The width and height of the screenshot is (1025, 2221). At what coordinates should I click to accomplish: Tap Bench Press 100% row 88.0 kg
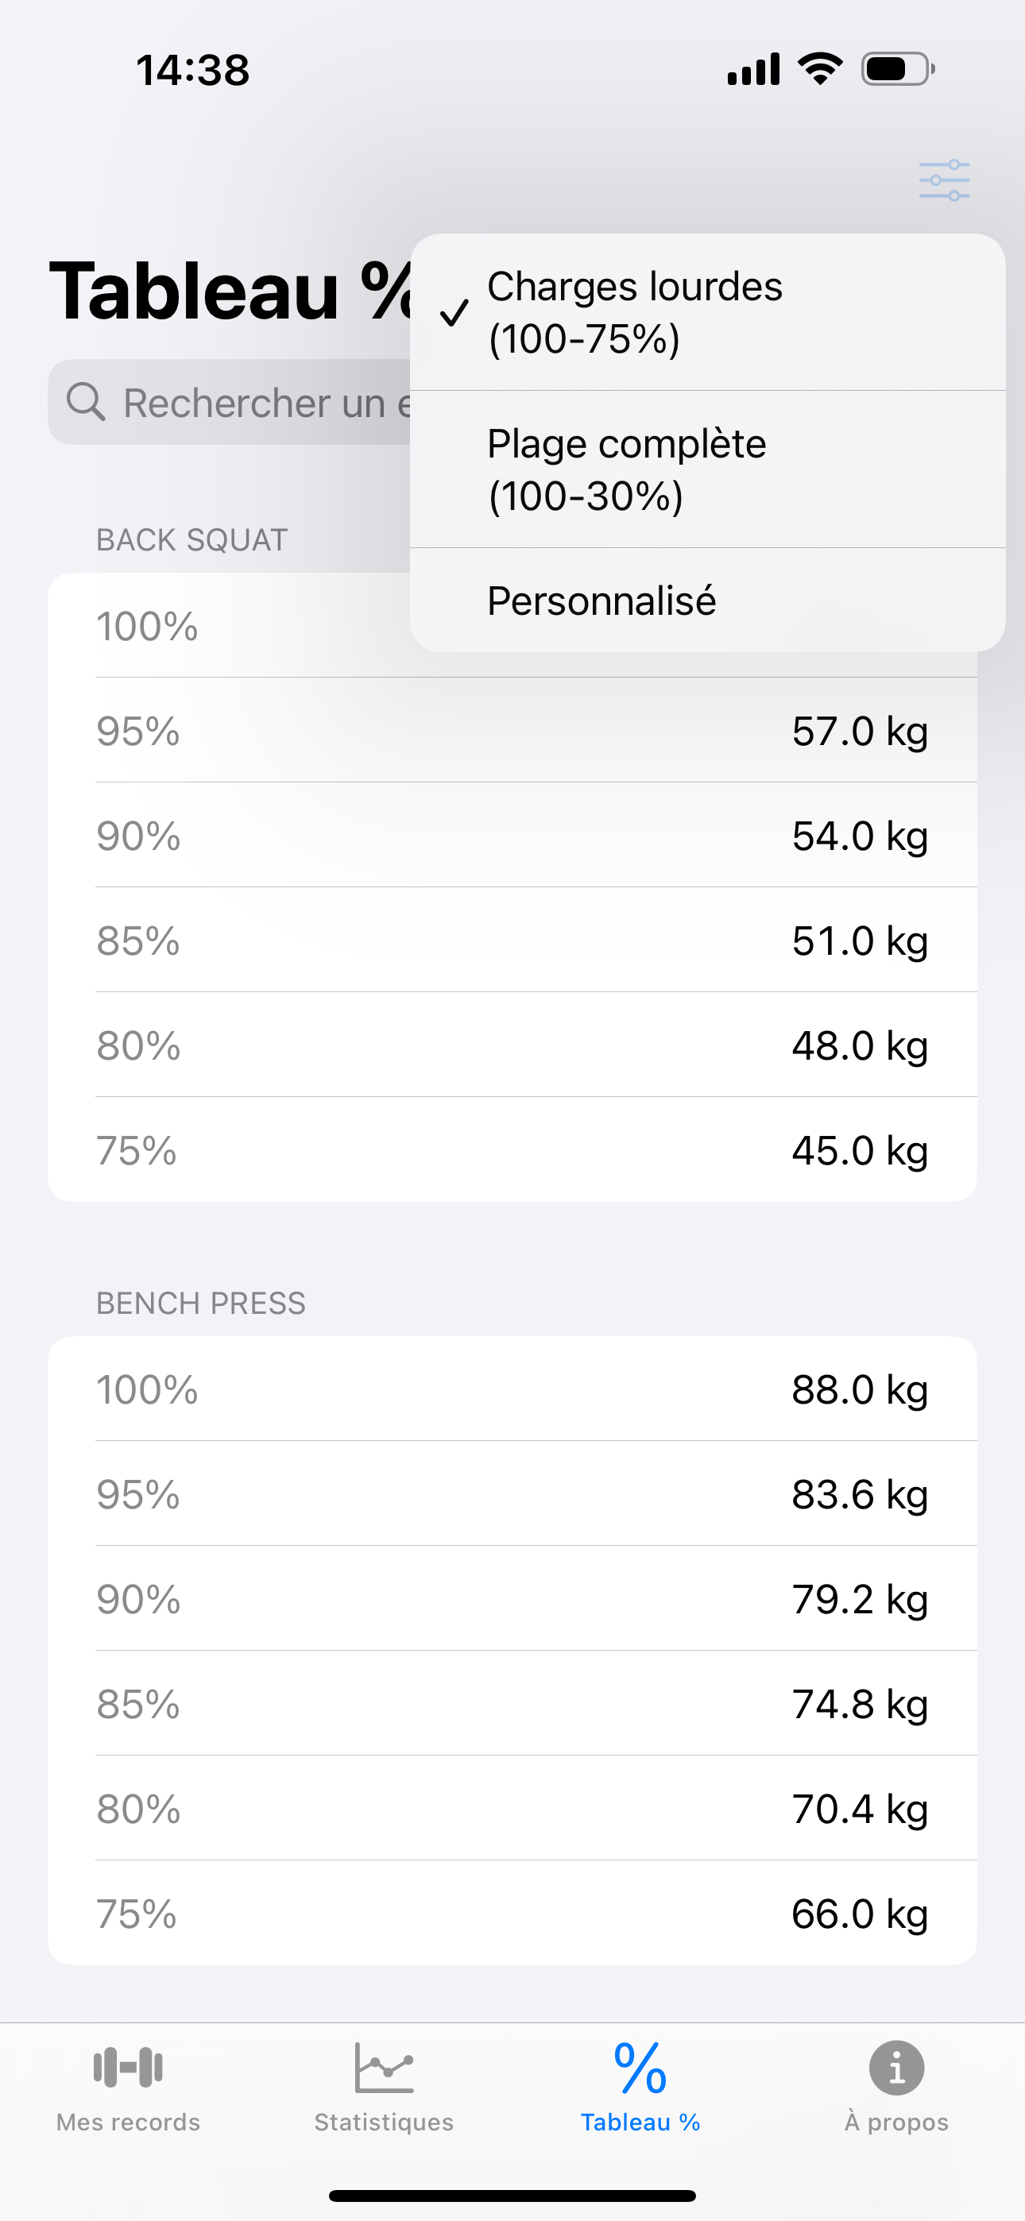pyautogui.click(x=512, y=1389)
